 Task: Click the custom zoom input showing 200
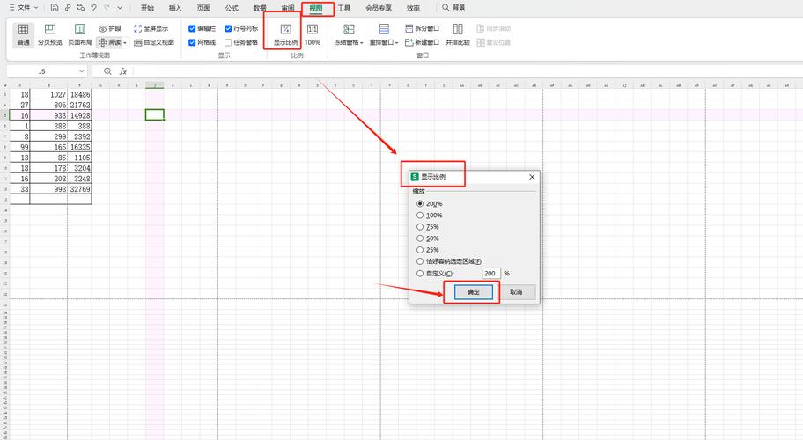coord(491,274)
